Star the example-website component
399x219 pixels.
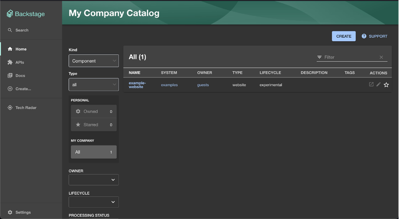tap(386, 85)
